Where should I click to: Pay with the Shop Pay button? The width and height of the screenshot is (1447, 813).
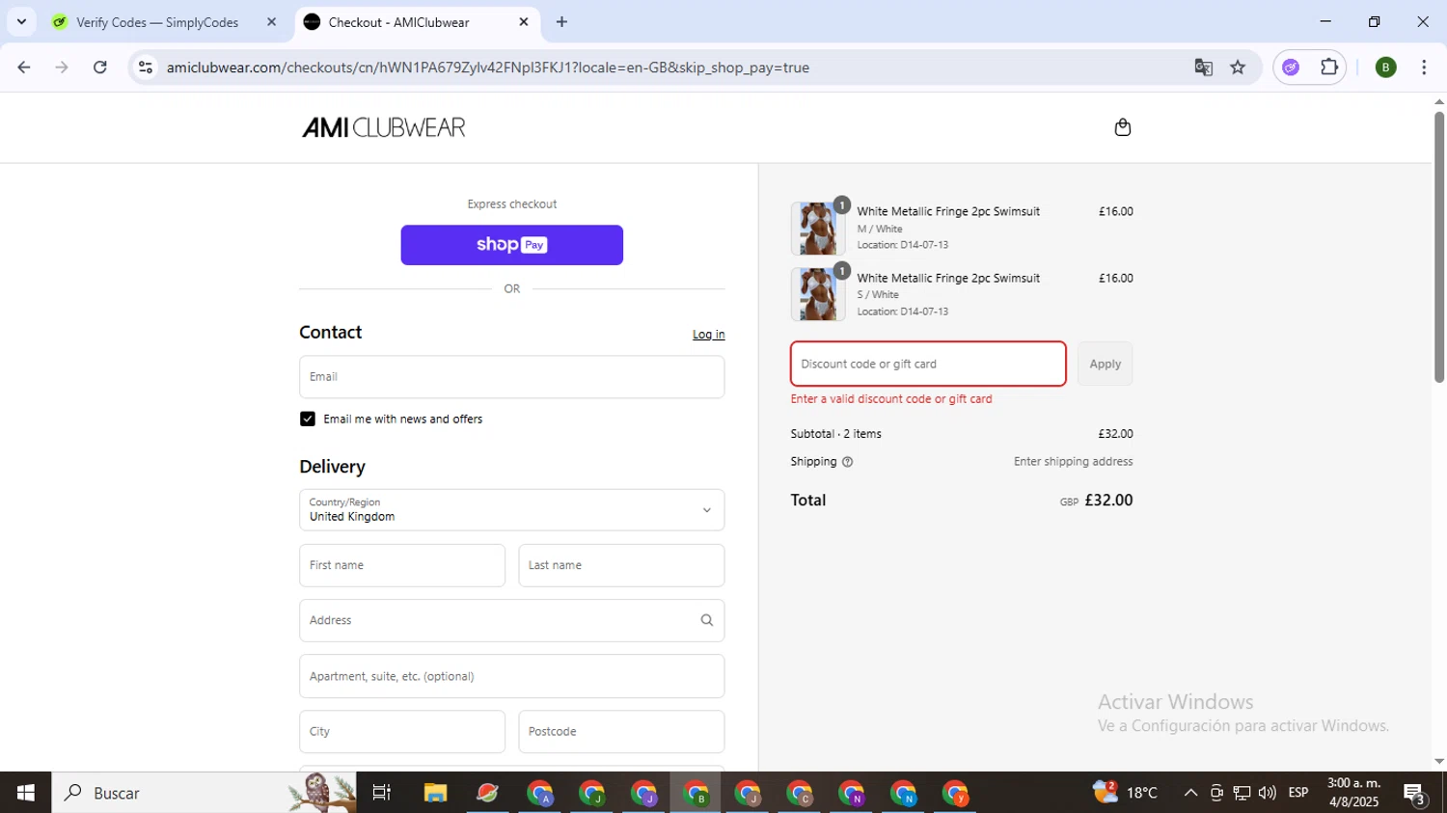511,245
